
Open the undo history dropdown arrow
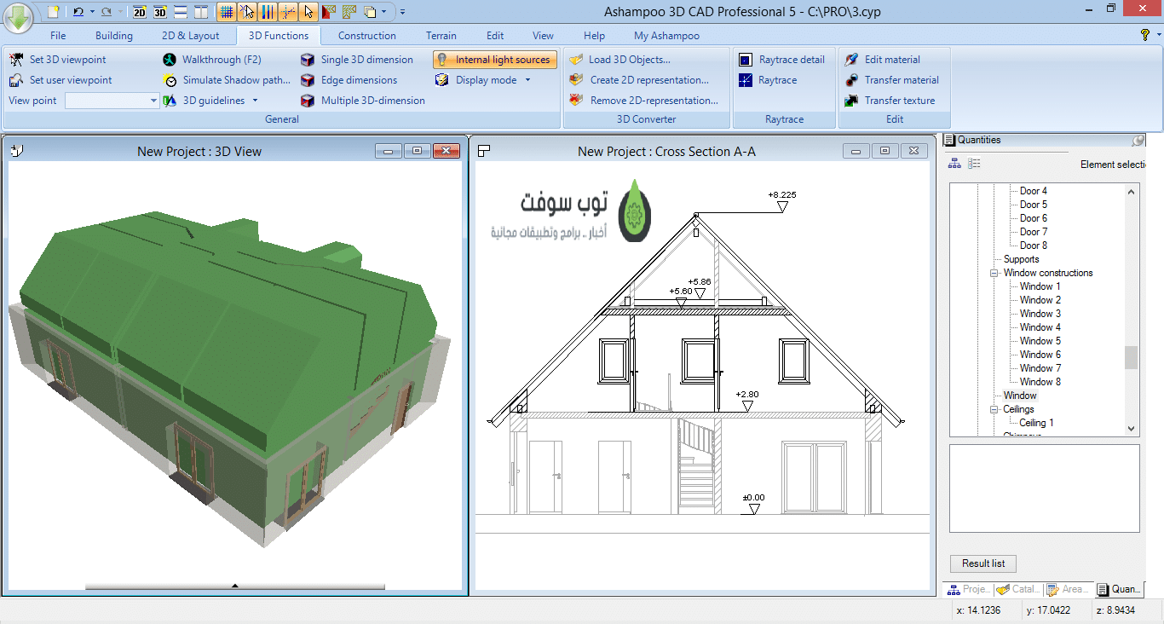pos(91,13)
